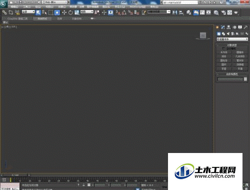Activate the Select and Move tool
This screenshot has height=190, width=250.
pos(64,12)
